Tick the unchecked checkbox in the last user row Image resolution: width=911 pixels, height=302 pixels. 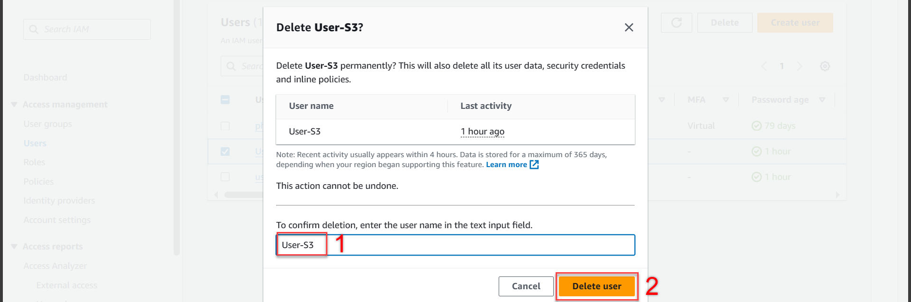225,177
